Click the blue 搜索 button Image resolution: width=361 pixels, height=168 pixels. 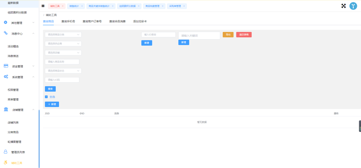(50, 89)
